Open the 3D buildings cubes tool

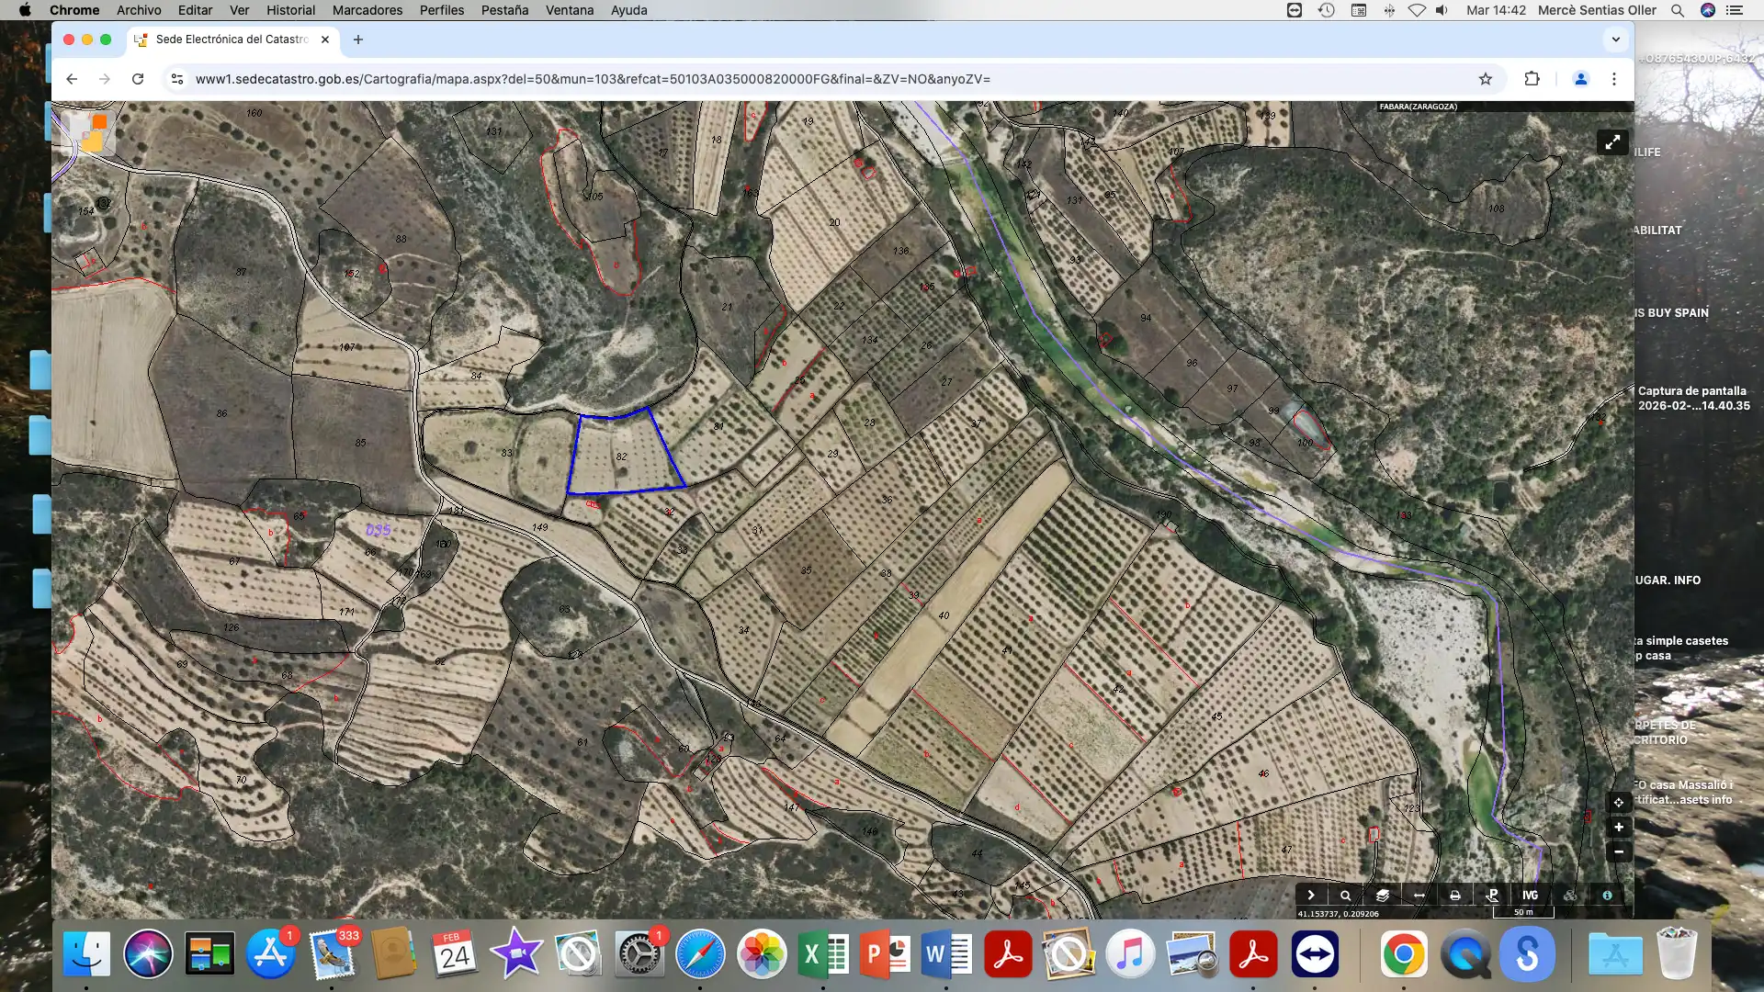[x=1569, y=895]
